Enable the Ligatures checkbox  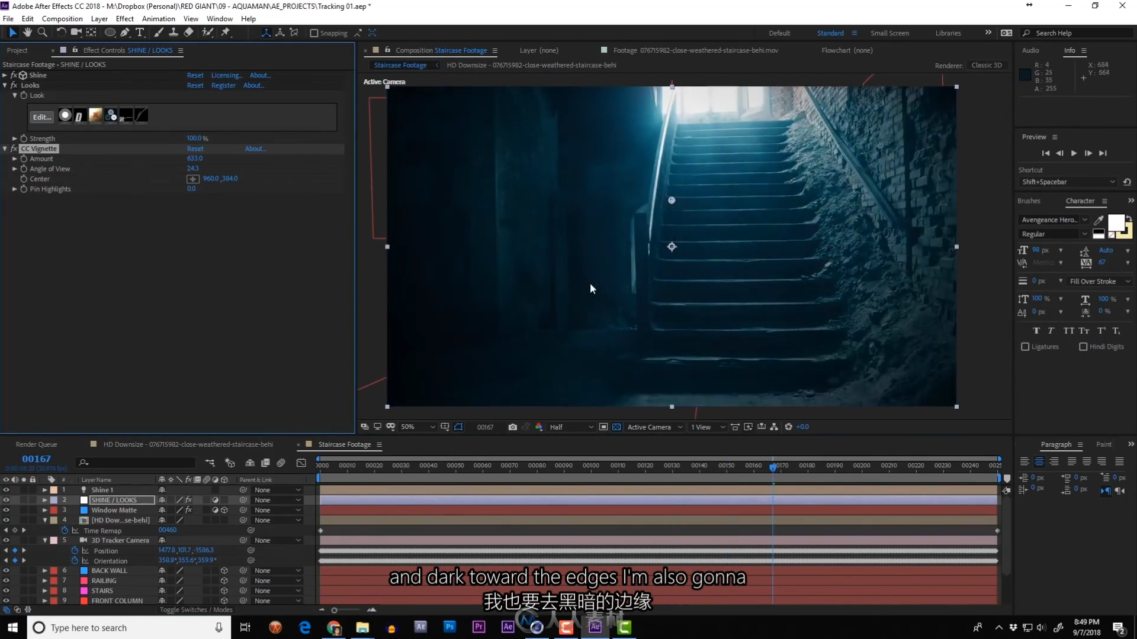1025,347
